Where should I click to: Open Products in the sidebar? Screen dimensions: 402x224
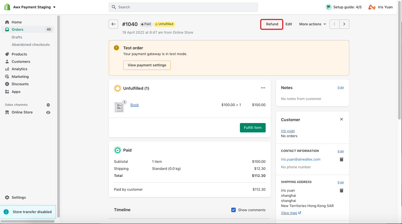[19, 54]
